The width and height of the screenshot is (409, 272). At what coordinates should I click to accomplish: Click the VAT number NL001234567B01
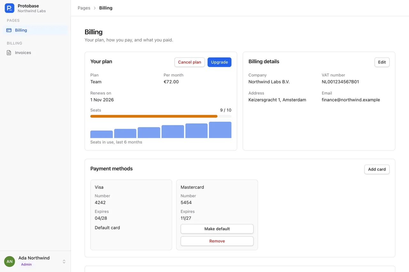coord(340,82)
